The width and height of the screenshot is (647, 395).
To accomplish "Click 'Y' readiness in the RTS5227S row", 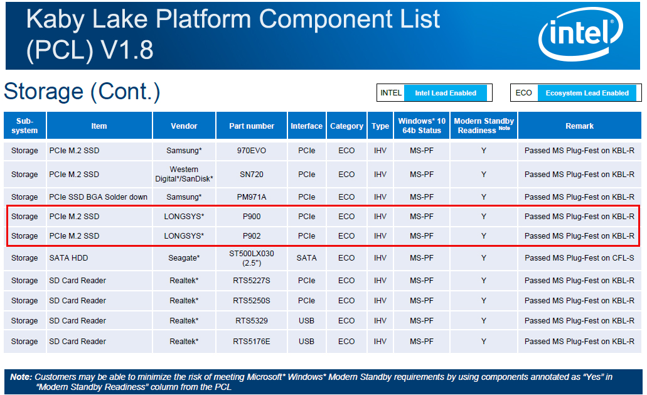I will 484,280.
